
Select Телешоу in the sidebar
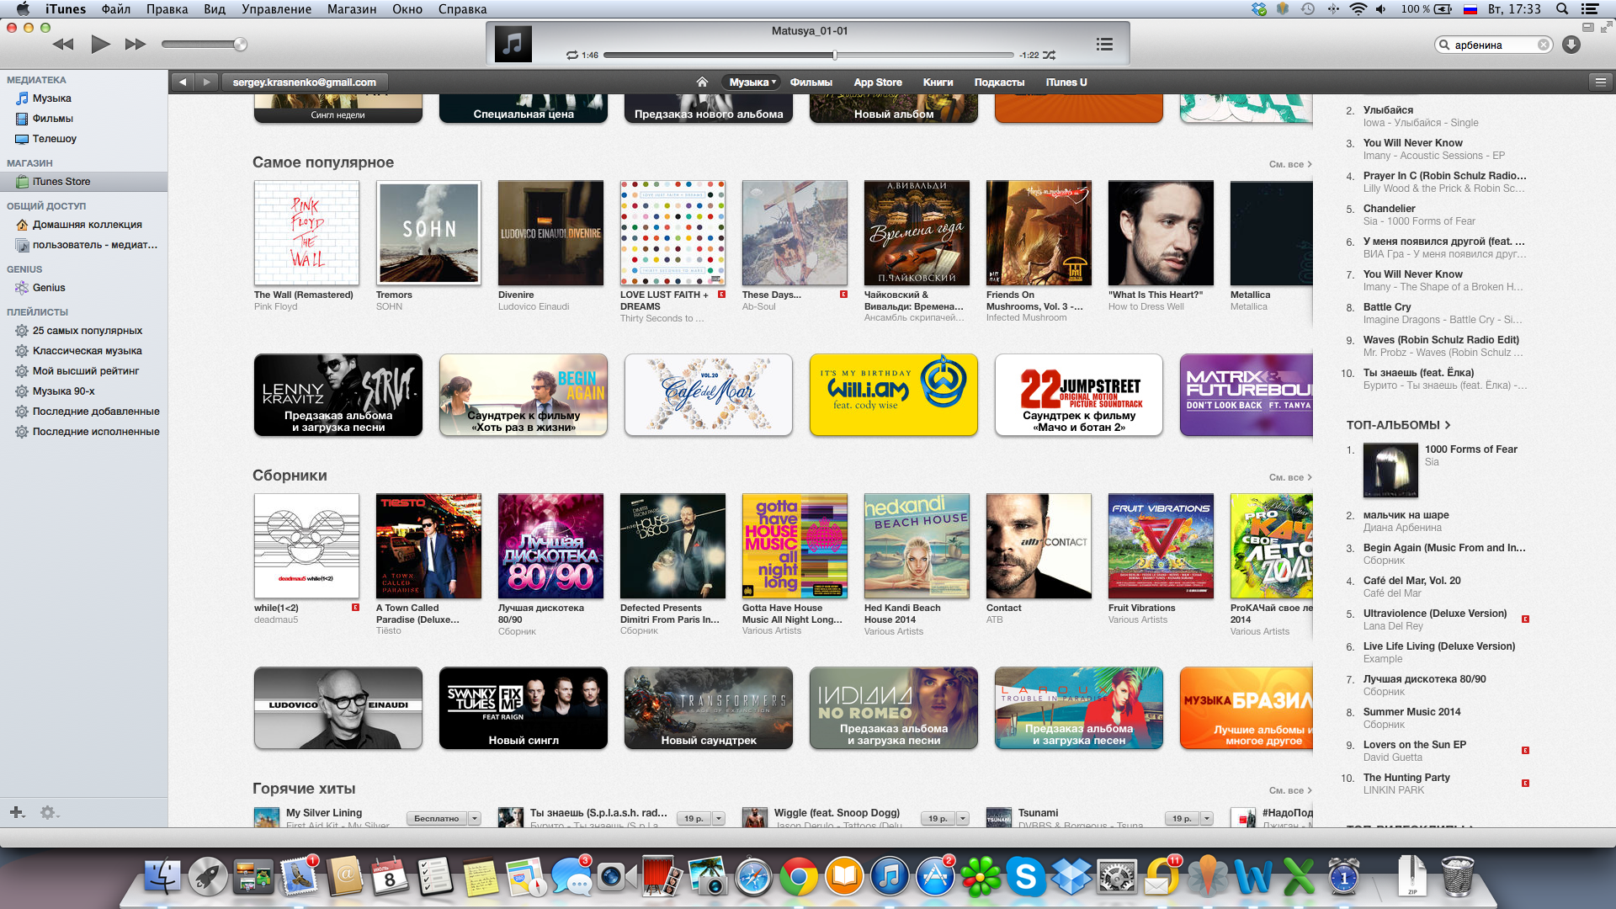pos(84,139)
